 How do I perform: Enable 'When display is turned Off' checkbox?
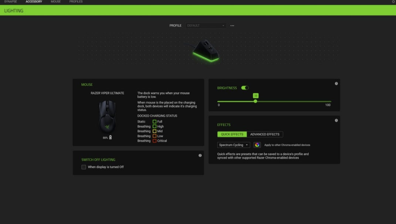(84, 167)
